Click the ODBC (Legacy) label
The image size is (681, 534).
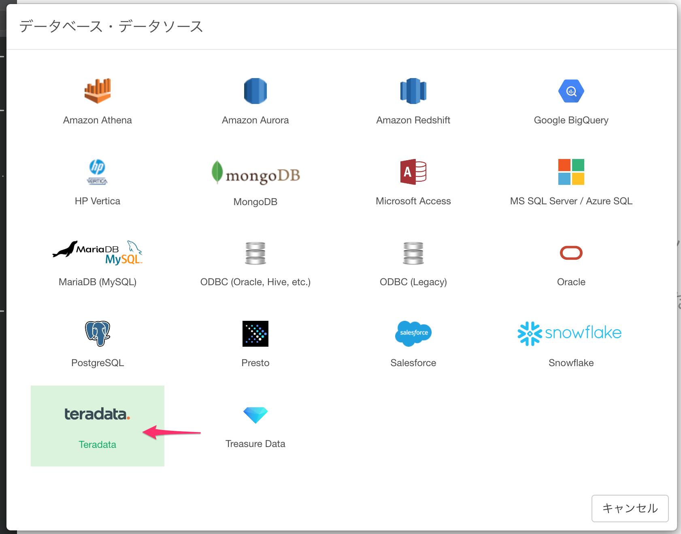point(413,282)
